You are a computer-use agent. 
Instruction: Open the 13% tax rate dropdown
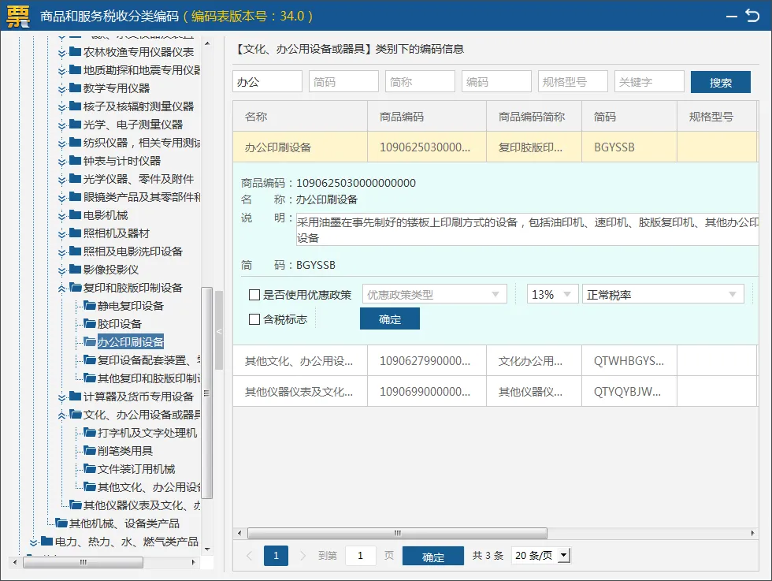coord(552,295)
